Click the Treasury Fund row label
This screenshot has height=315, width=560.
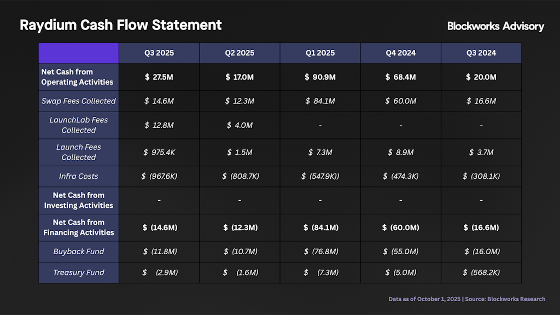click(x=79, y=272)
